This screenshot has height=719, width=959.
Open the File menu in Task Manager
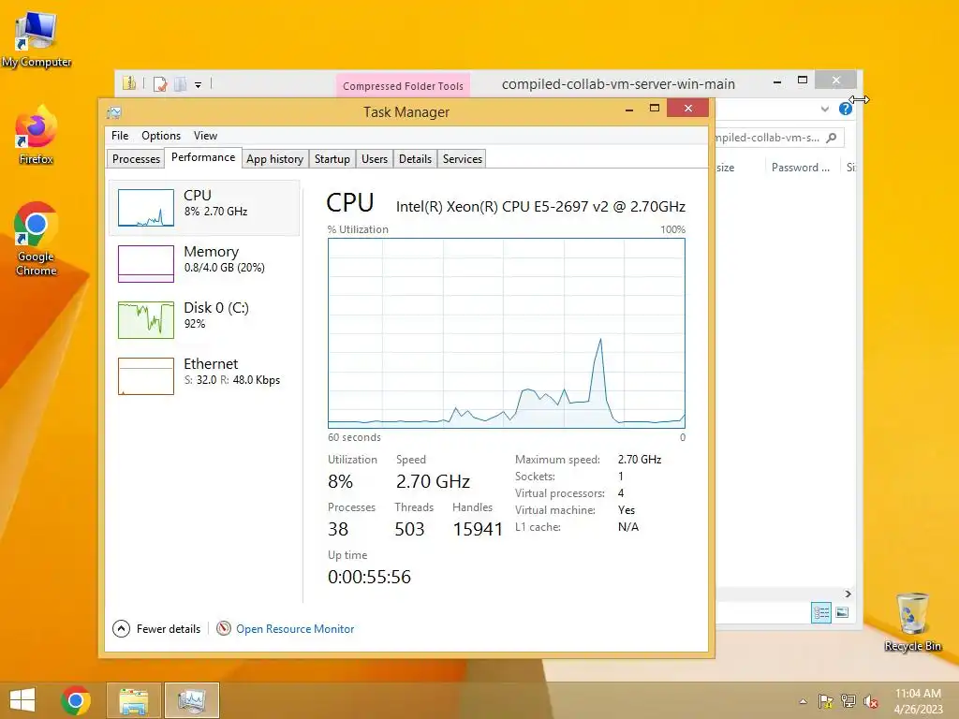tap(120, 135)
